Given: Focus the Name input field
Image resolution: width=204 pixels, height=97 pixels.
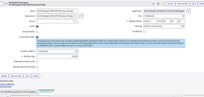Looking at the screenshot, I should 57,11.
